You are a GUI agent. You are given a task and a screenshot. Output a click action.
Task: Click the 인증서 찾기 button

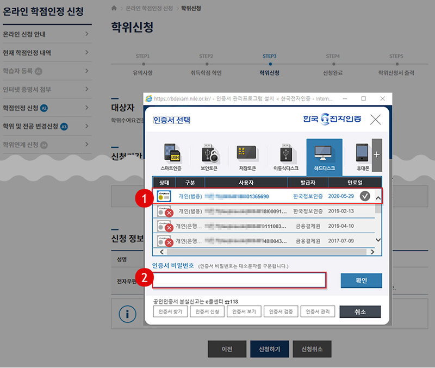point(171,311)
